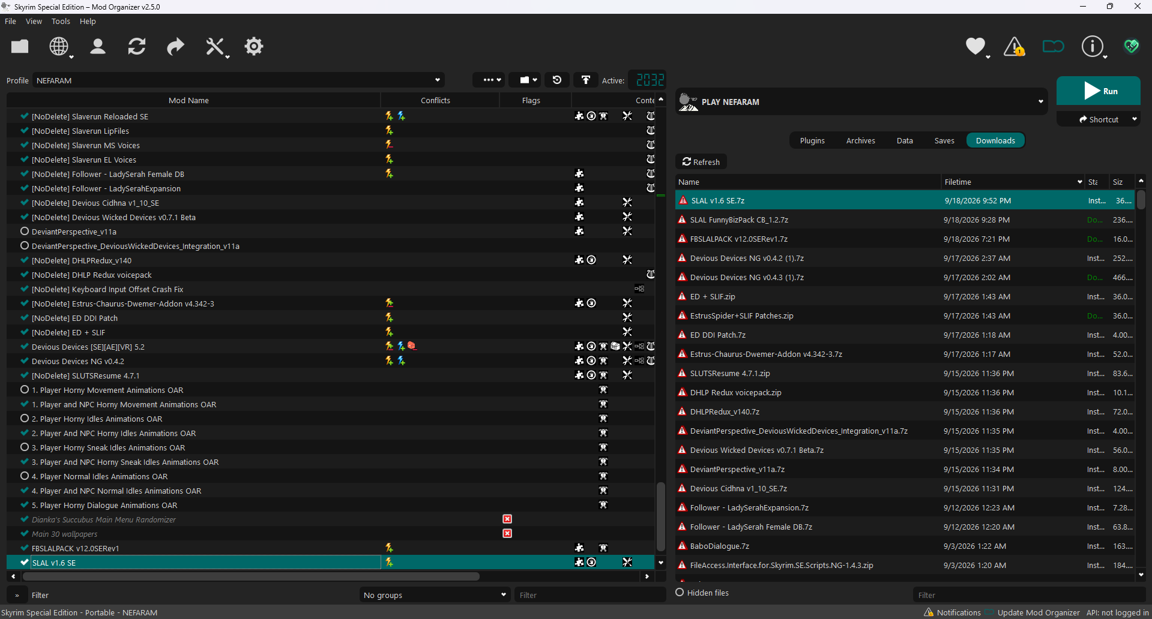The width and height of the screenshot is (1152, 619).
Task: Open the Tools menu
Action: [61, 21]
